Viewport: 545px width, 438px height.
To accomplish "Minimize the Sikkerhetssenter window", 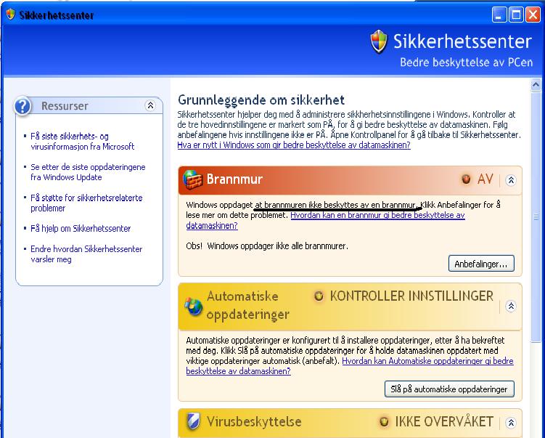I will point(499,15).
